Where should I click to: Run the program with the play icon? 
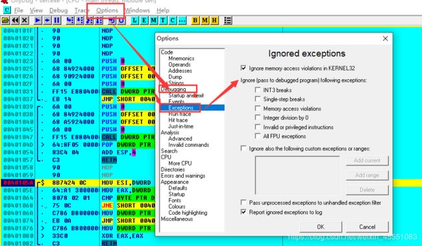38,21
